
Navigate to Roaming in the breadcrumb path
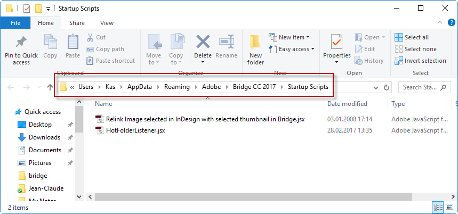(x=176, y=87)
